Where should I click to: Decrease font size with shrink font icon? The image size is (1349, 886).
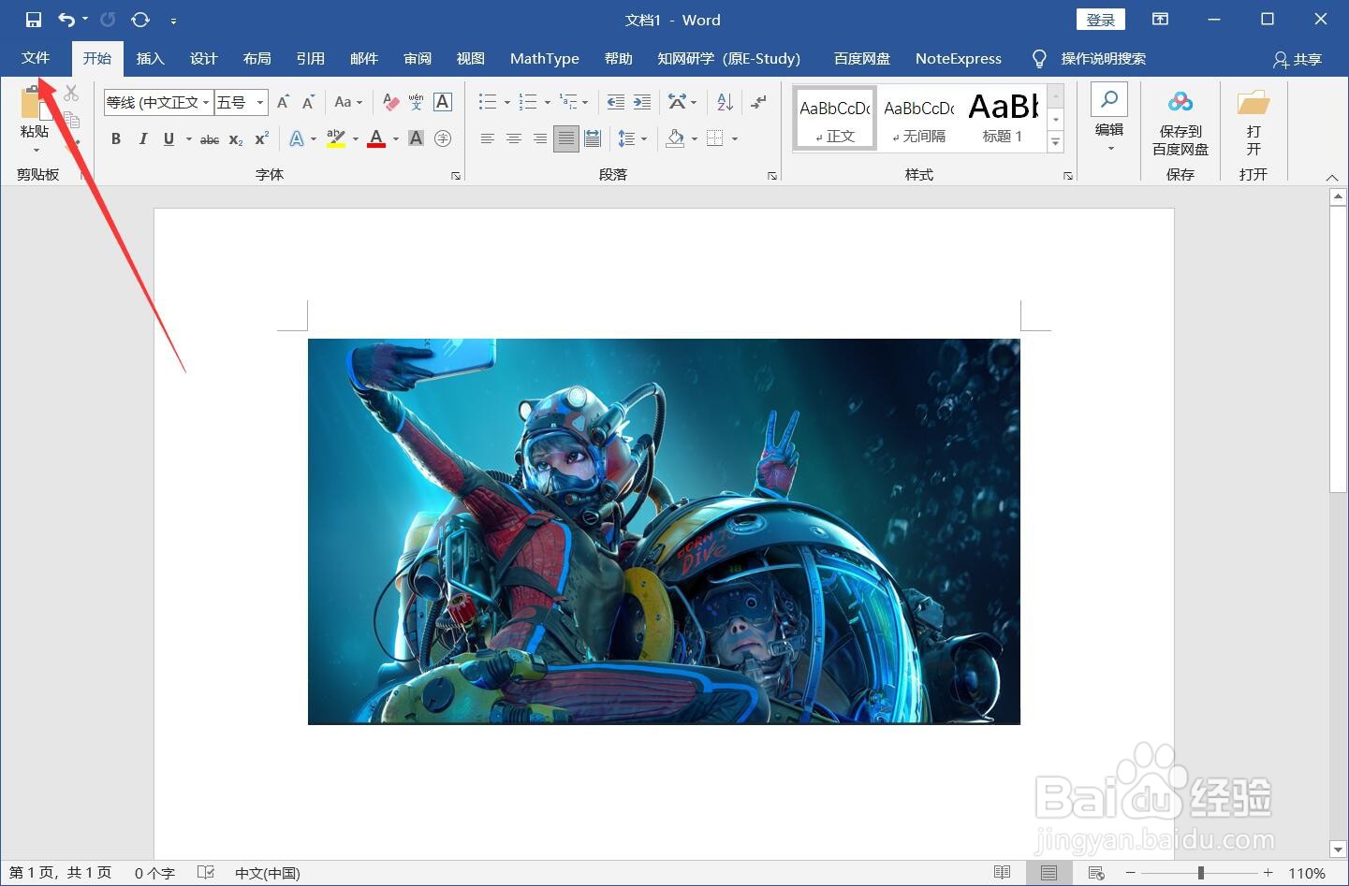(x=308, y=102)
